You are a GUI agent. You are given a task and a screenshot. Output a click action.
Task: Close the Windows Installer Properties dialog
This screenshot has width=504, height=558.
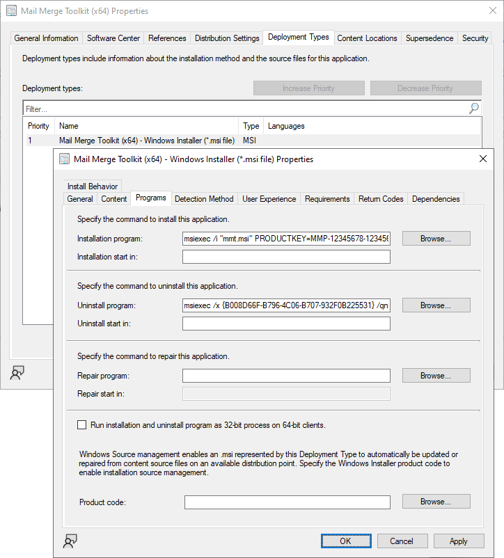point(483,159)
